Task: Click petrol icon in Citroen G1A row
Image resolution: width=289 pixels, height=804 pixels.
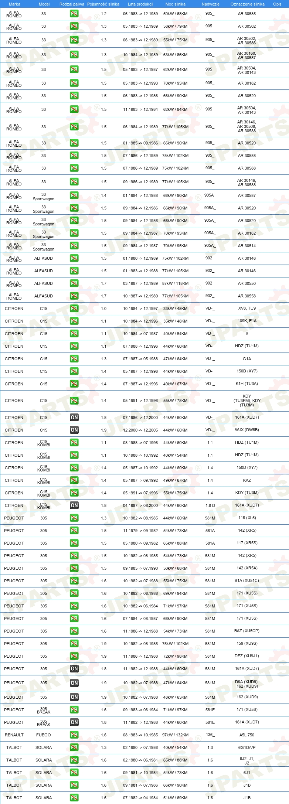Action: pos(74,359)
